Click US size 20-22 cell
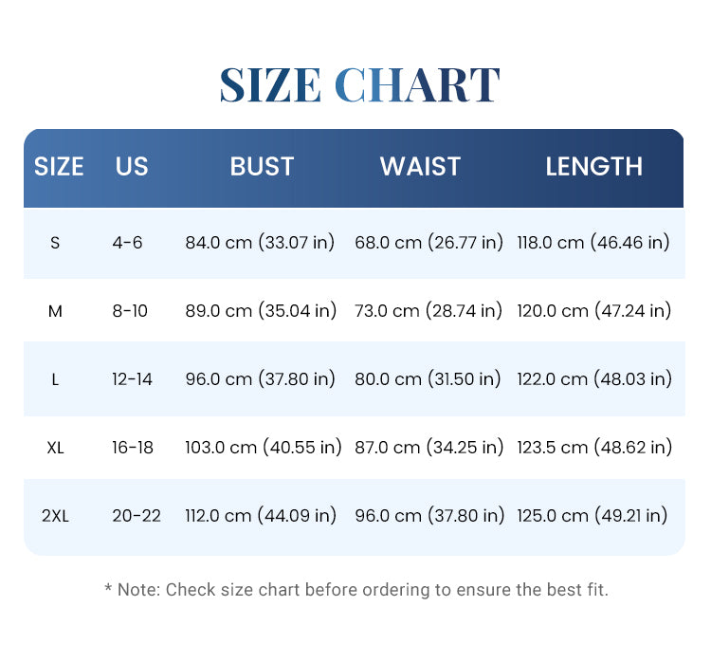 click(137, 516)
